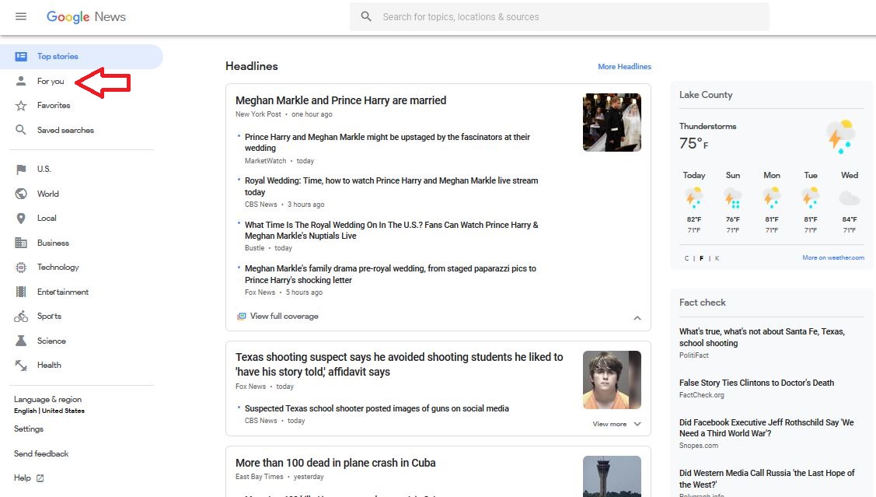This screenshot has height=497, width=876.
Task: Switch temperature unit to Fahrenheit
Action: point(702,258)
